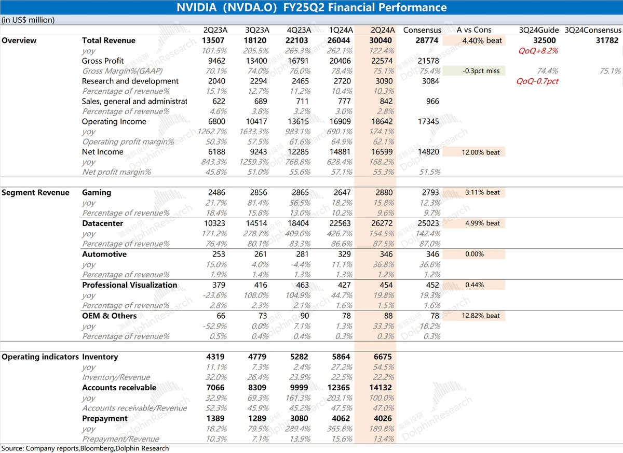The height and width of the screenshot is (453, 623).
Task: Select the 'Sales, general and administrat' row label
Action: click(134, 101)
